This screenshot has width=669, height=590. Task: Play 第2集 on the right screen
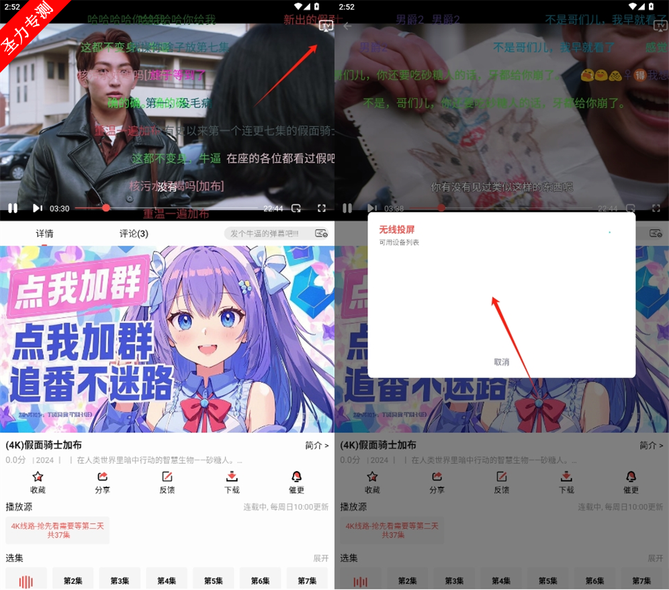coord(408,579)
